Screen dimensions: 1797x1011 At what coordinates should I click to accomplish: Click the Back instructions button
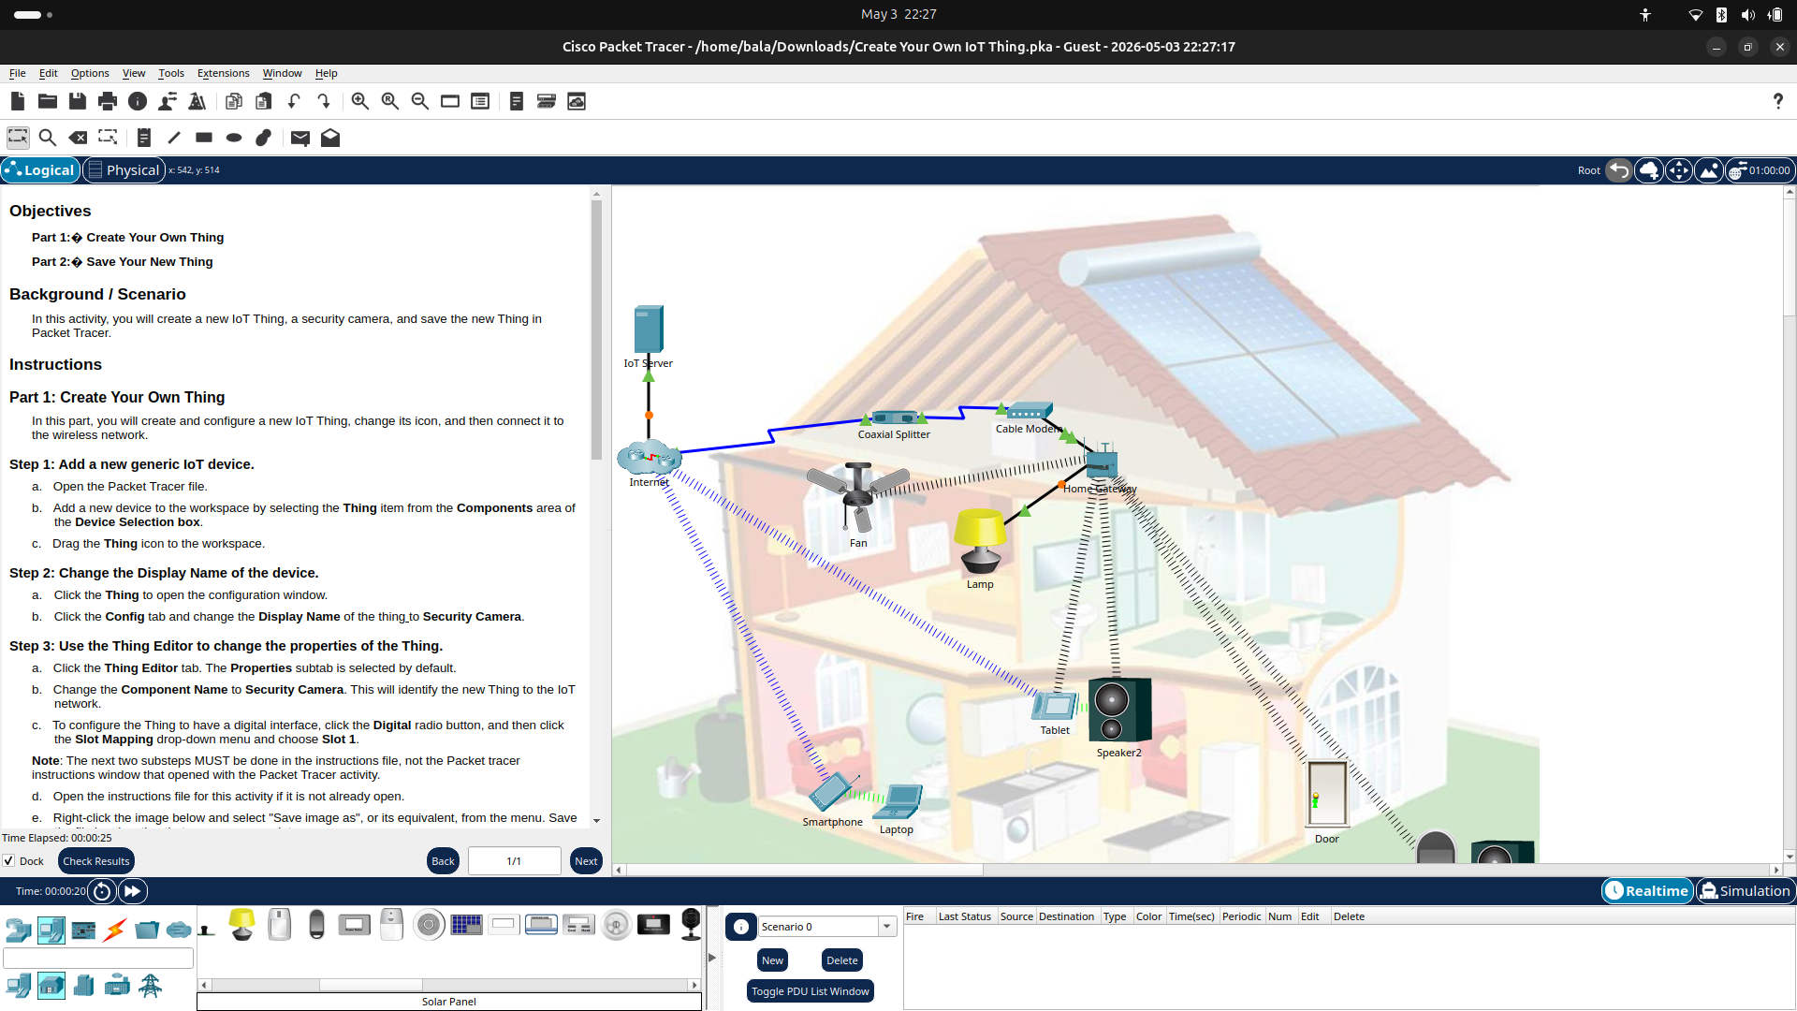coord(444,861)
